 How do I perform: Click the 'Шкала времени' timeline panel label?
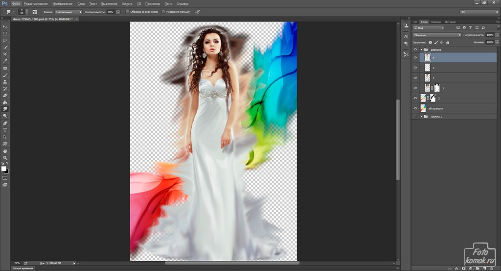[x=23, y=269]
